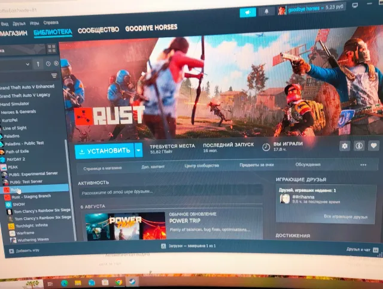Select Line of Sight game
383x289 pixels.
(x=14, y=128)
